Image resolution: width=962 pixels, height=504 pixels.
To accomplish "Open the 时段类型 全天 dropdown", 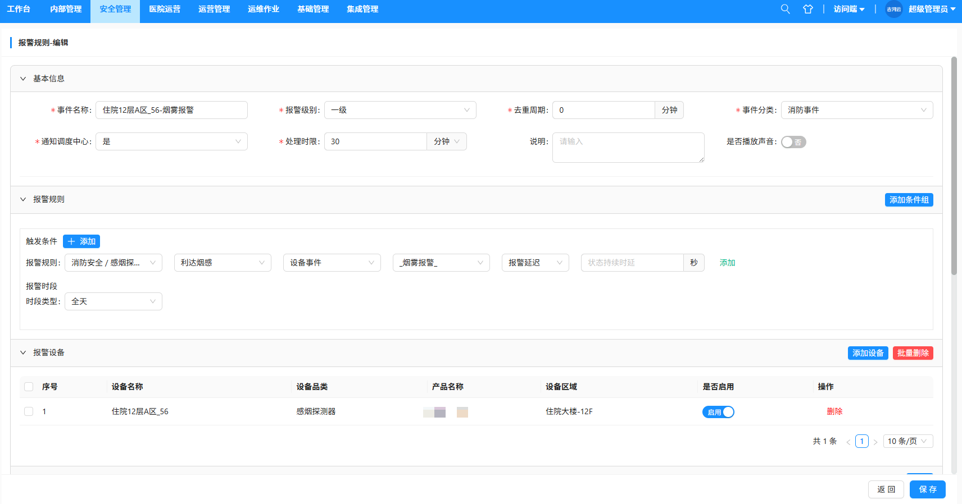I will tap(114, 301).
